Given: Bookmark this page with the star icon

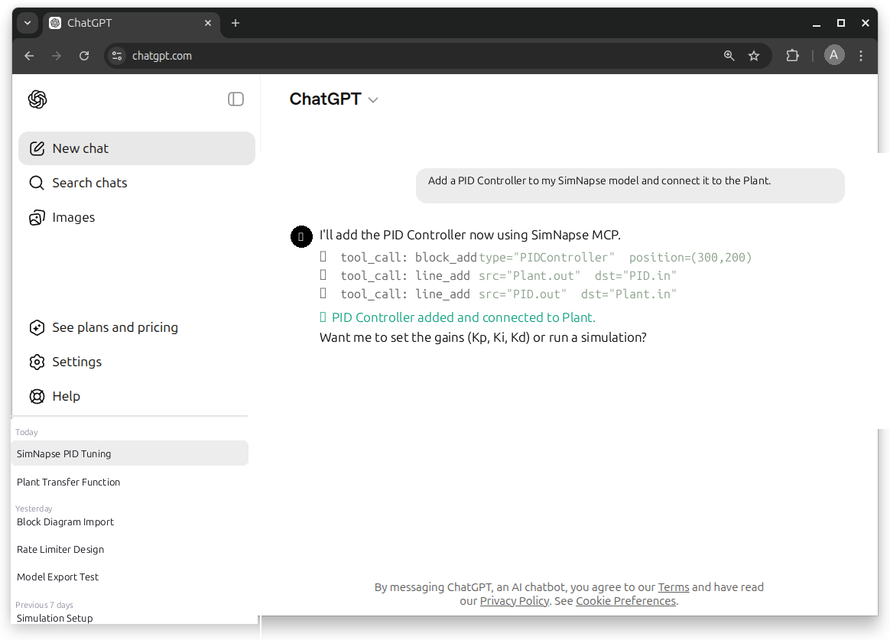Looking at the screenshot, I should (x=754, y=56).
